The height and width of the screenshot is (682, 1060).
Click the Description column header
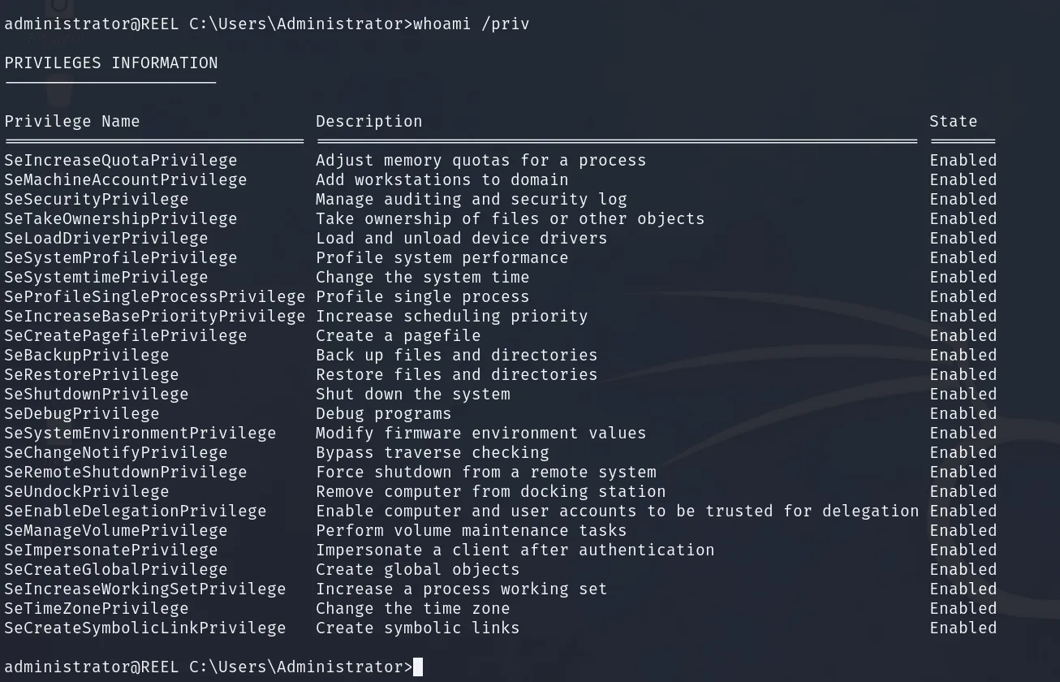(x=369, y=121)
